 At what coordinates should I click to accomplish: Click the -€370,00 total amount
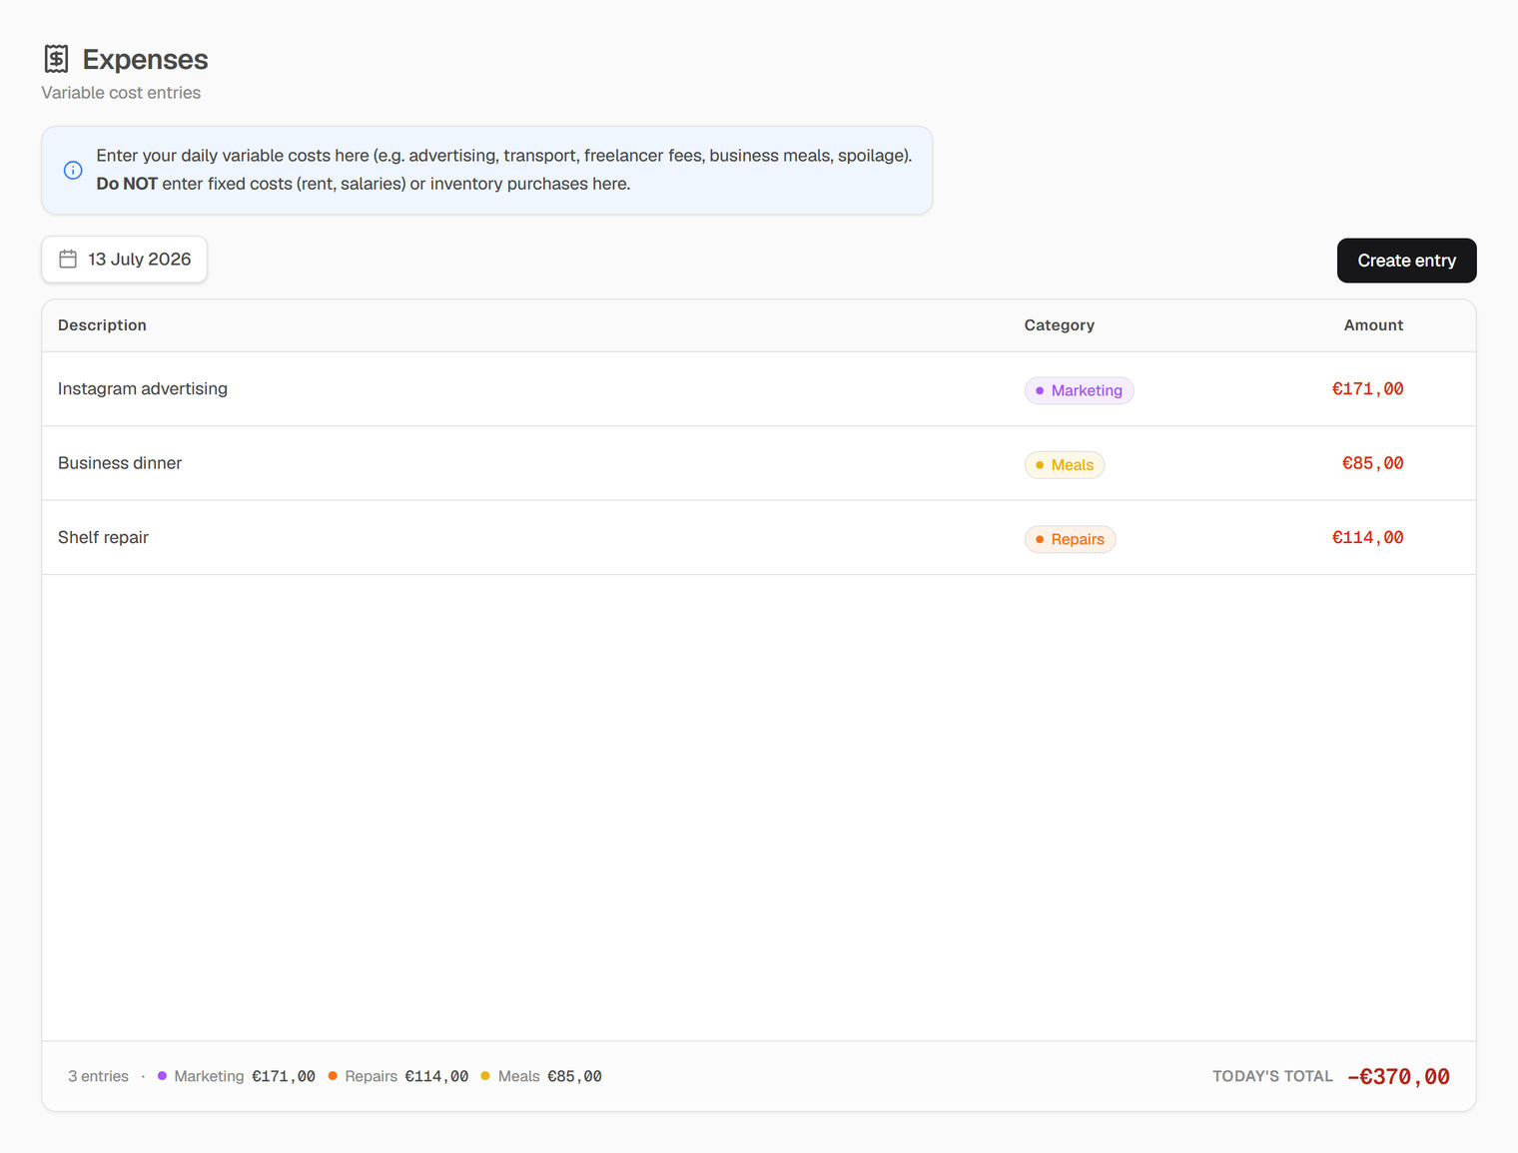pos(1398,1076)
